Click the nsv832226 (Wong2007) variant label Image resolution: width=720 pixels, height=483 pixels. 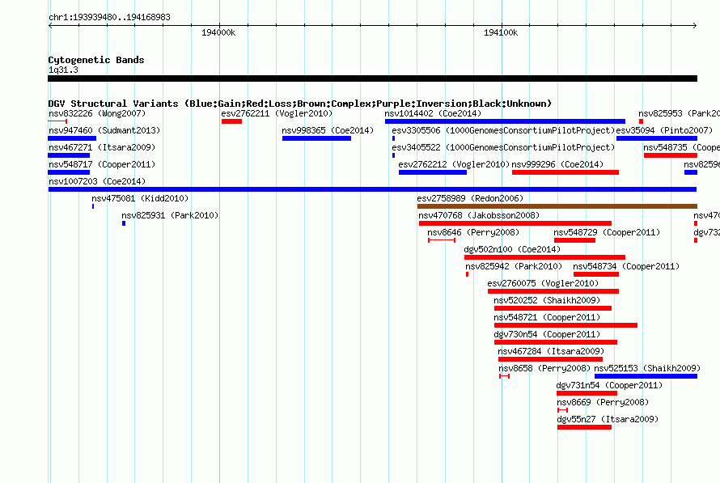coord(97,113)
